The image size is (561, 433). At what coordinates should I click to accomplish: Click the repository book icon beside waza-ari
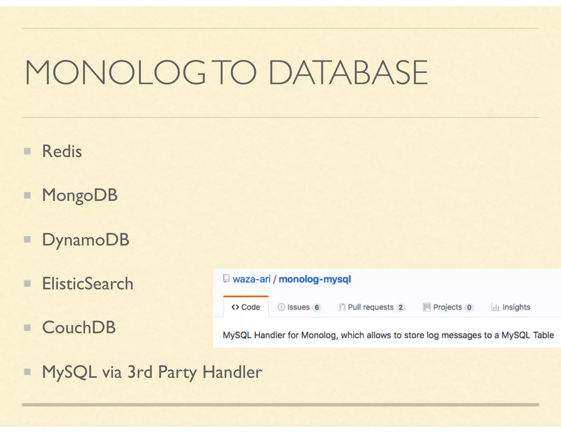[226, 279]
